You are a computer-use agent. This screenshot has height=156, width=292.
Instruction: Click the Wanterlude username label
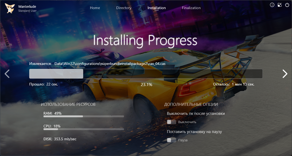pyautogui.click(x=27, y=6)
